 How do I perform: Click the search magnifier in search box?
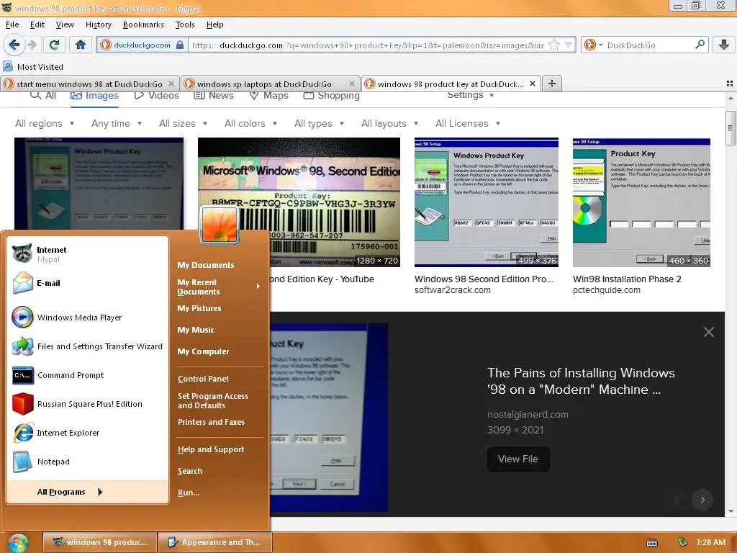click(700, 45)
